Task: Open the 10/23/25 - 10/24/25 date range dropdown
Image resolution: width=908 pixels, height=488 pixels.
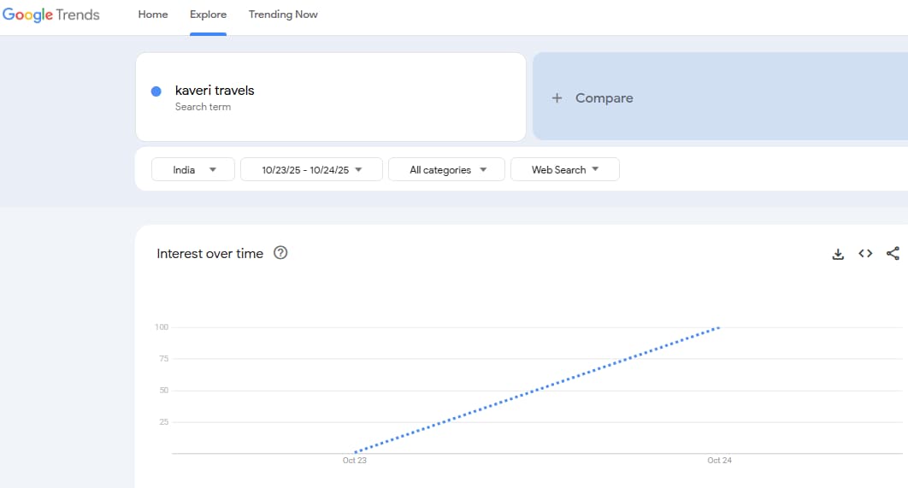Action: [311, 169]
